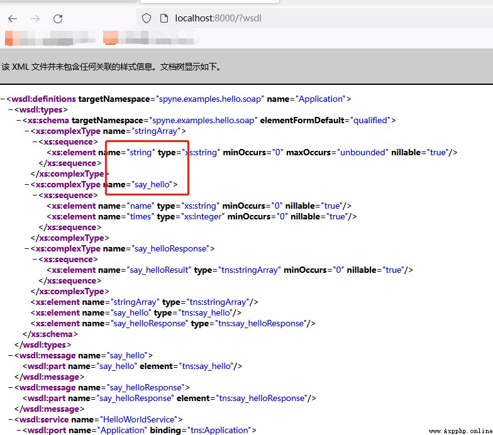Click the "times" element name value
Image resolution: width=493 pixels, height=435 pixels.
pyautogui.click(x=140, y=216)
